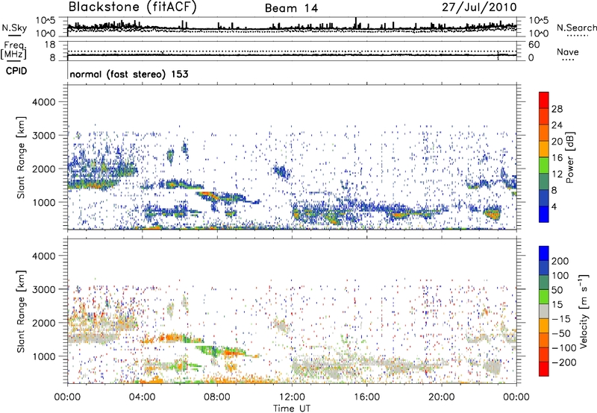
Task: Select the Velocity colorbar segment between -200 and -100
Action: 544,355
